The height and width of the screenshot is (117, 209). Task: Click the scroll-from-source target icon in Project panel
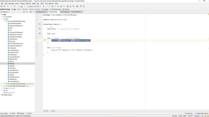point(24,12)
